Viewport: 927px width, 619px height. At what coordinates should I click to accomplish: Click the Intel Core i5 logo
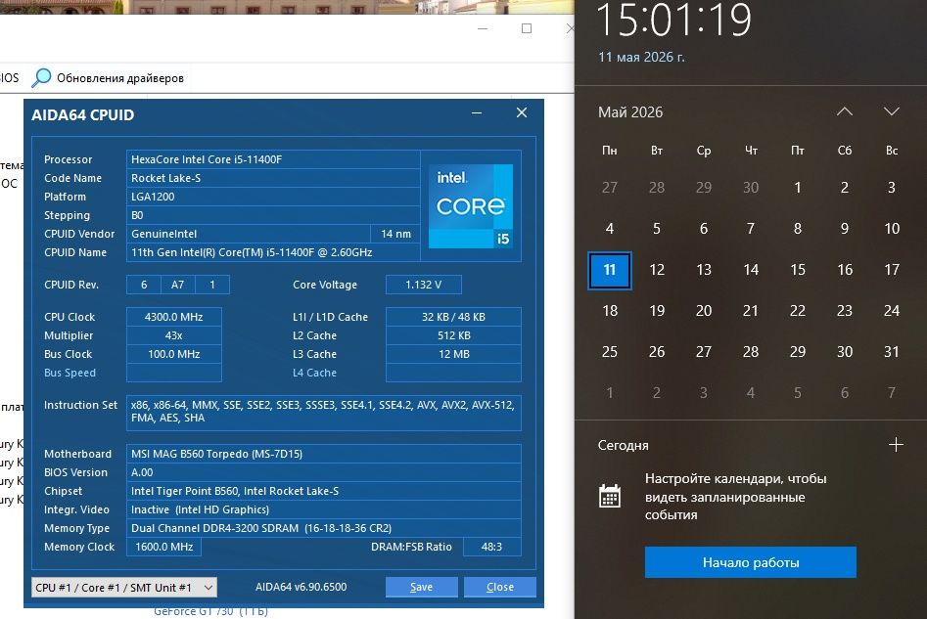tap(471, 206)
